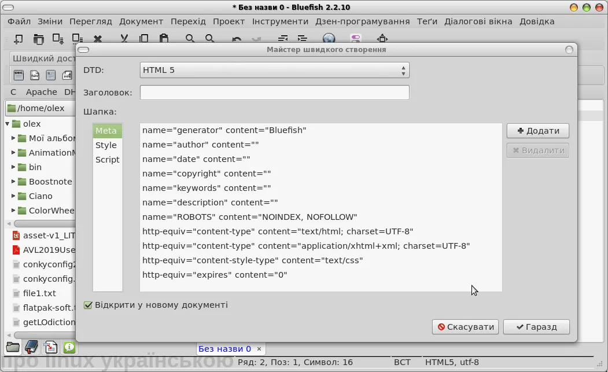The image size is (608, 372).
Task: Select Style in the header list
Action: 106,145
